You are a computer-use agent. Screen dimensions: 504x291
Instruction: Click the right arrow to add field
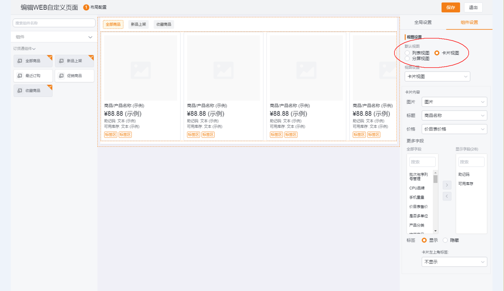(447, 185)
